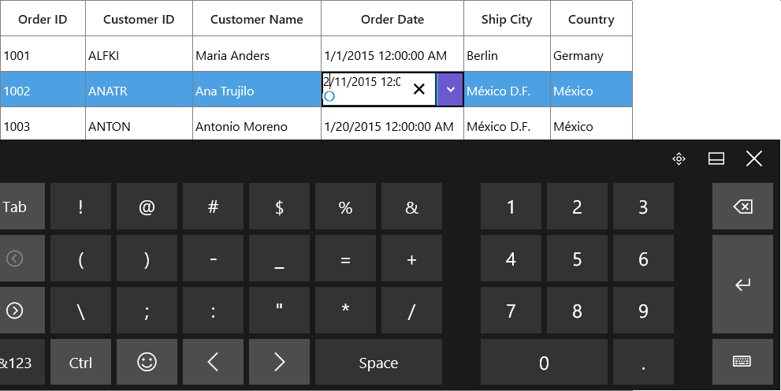Select the Berlin ship city cell

tap(507, 54)
